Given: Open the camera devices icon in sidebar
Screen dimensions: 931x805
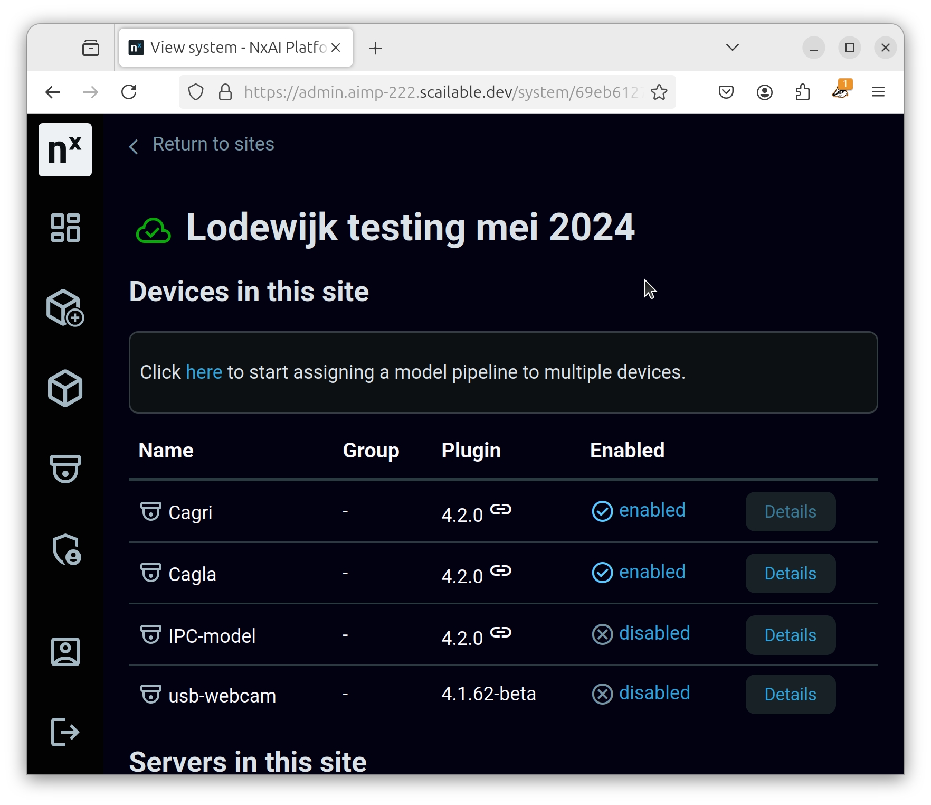Looking at the screenshot, I should pyautogui.click(x=65, y=469).
